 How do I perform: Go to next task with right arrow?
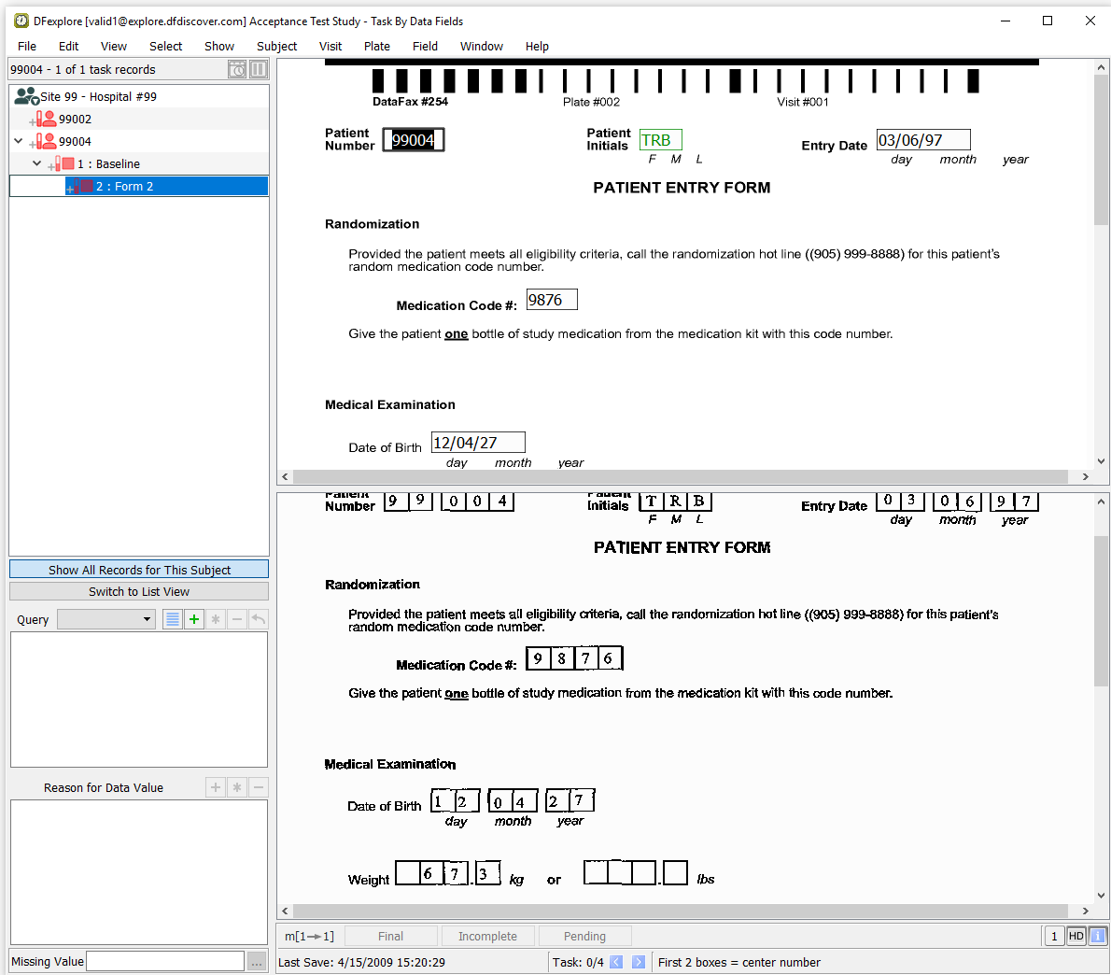639,962
